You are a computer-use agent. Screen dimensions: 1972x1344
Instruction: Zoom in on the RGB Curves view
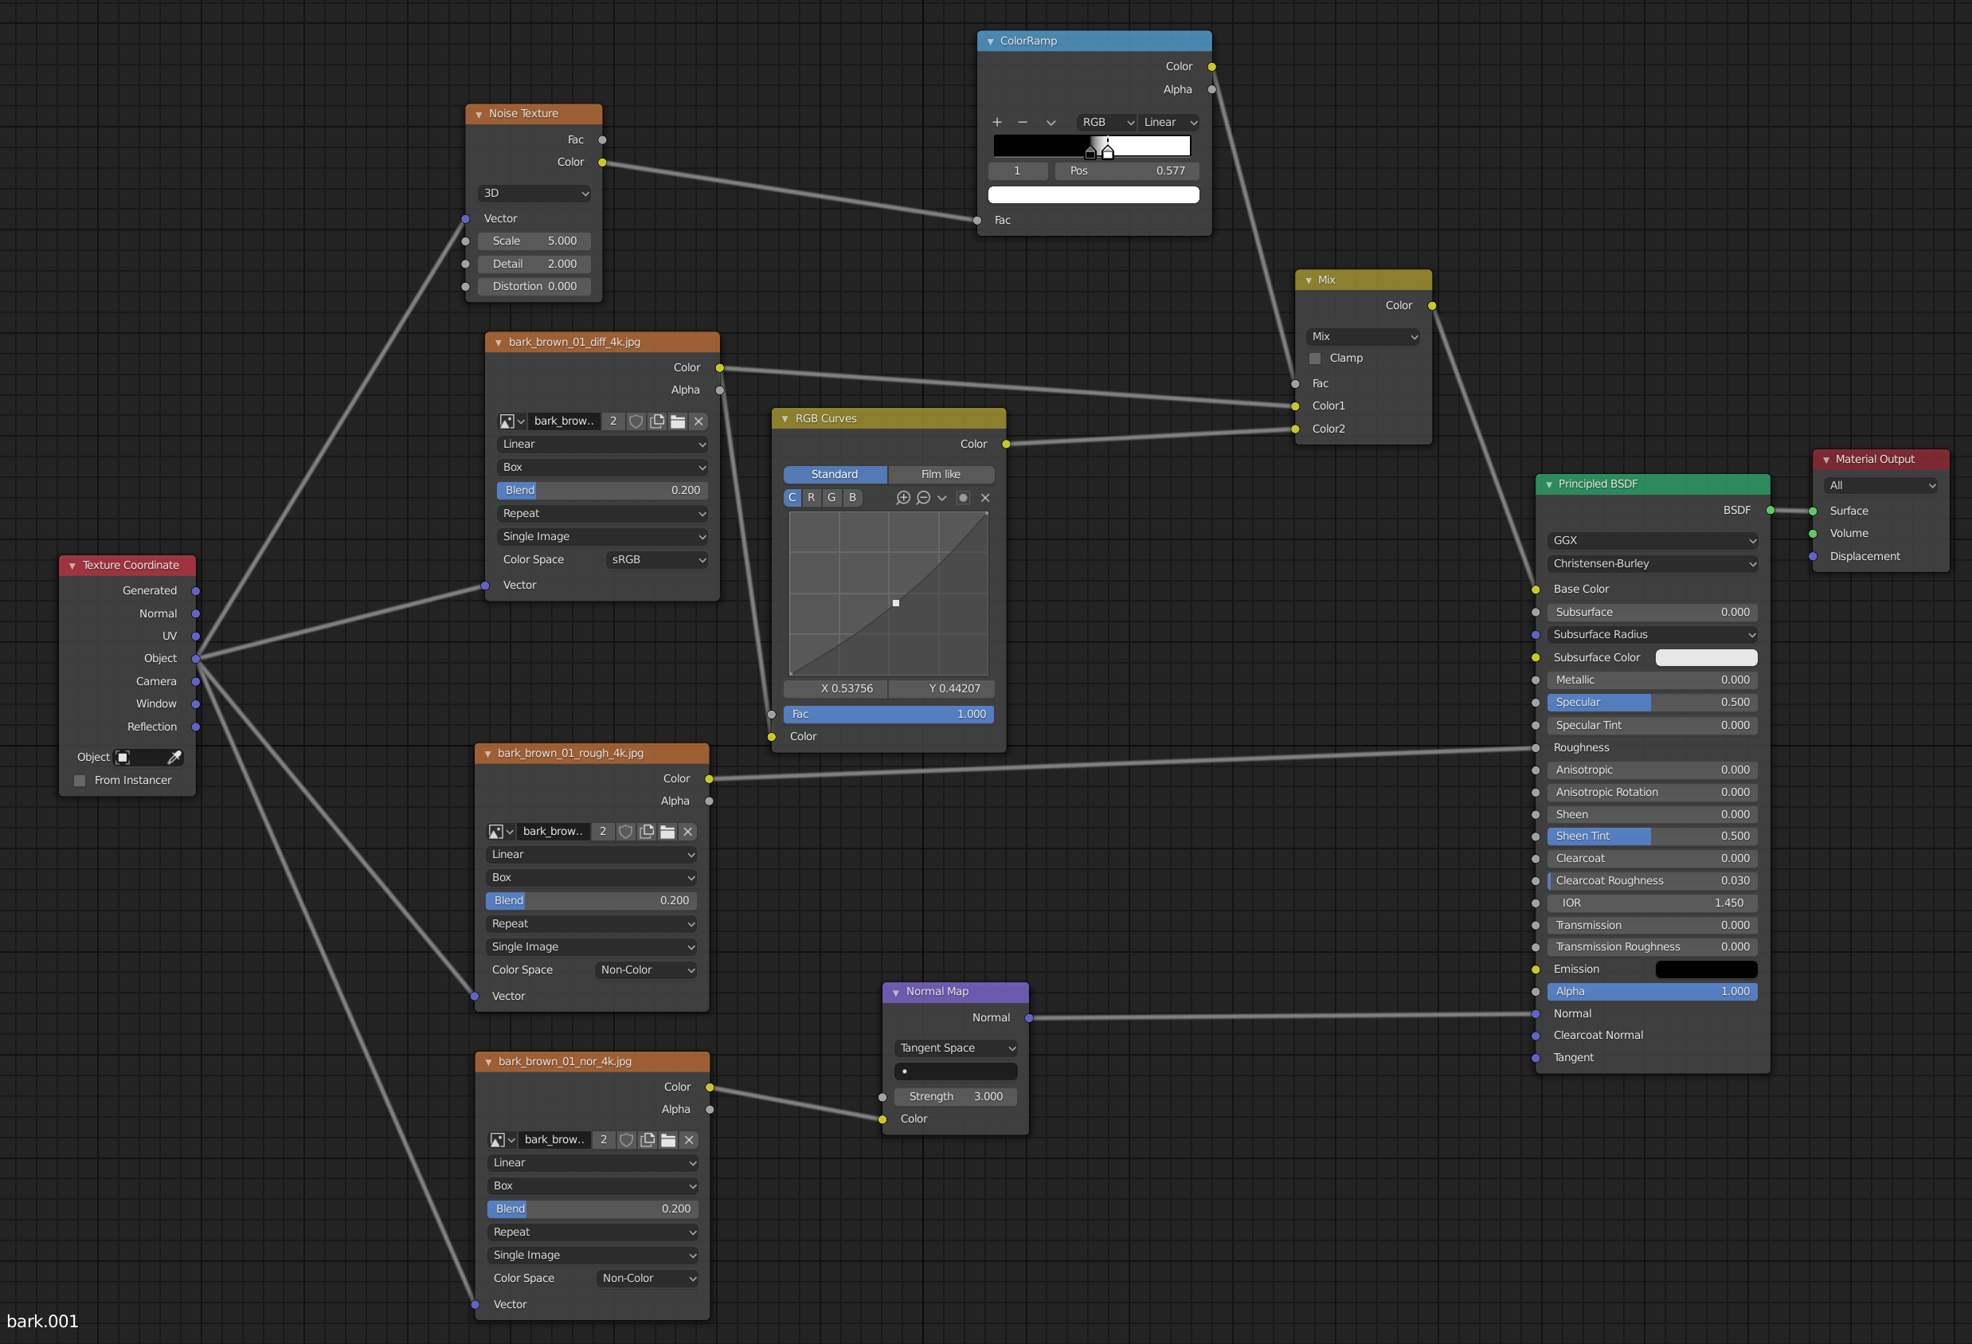pos(903,497)
